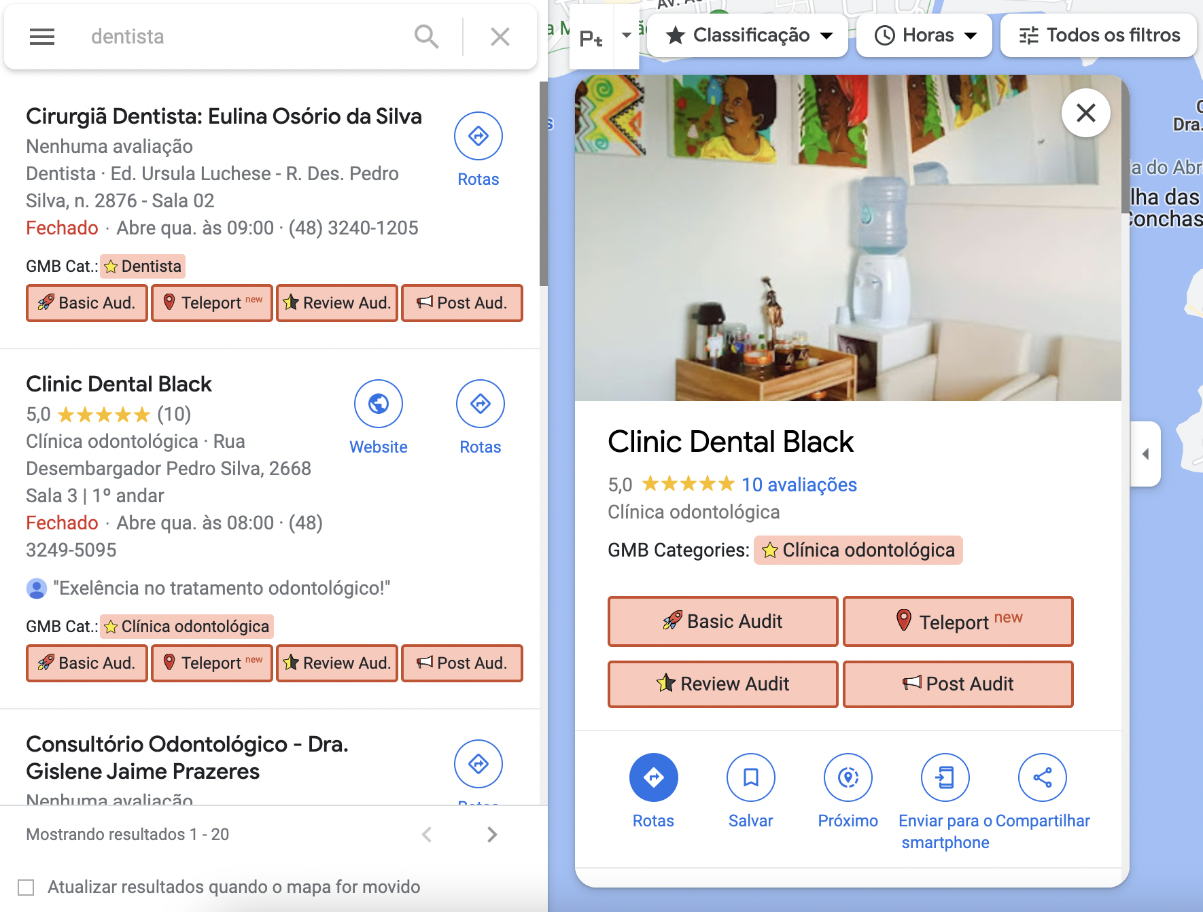The height and width of the screenshot is (912, 1203).
Task: Open the 10 avaliações reviews link
Action: [798, 485]
